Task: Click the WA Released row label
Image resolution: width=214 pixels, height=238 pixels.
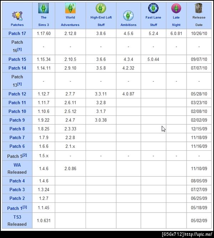Action: coord(17,169)
